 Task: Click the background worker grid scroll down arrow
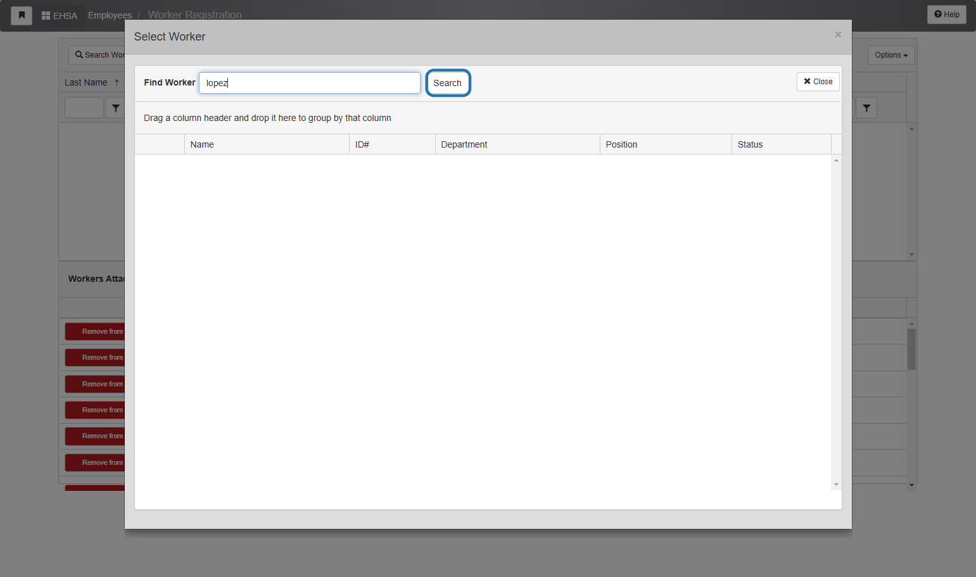point(912,255)
